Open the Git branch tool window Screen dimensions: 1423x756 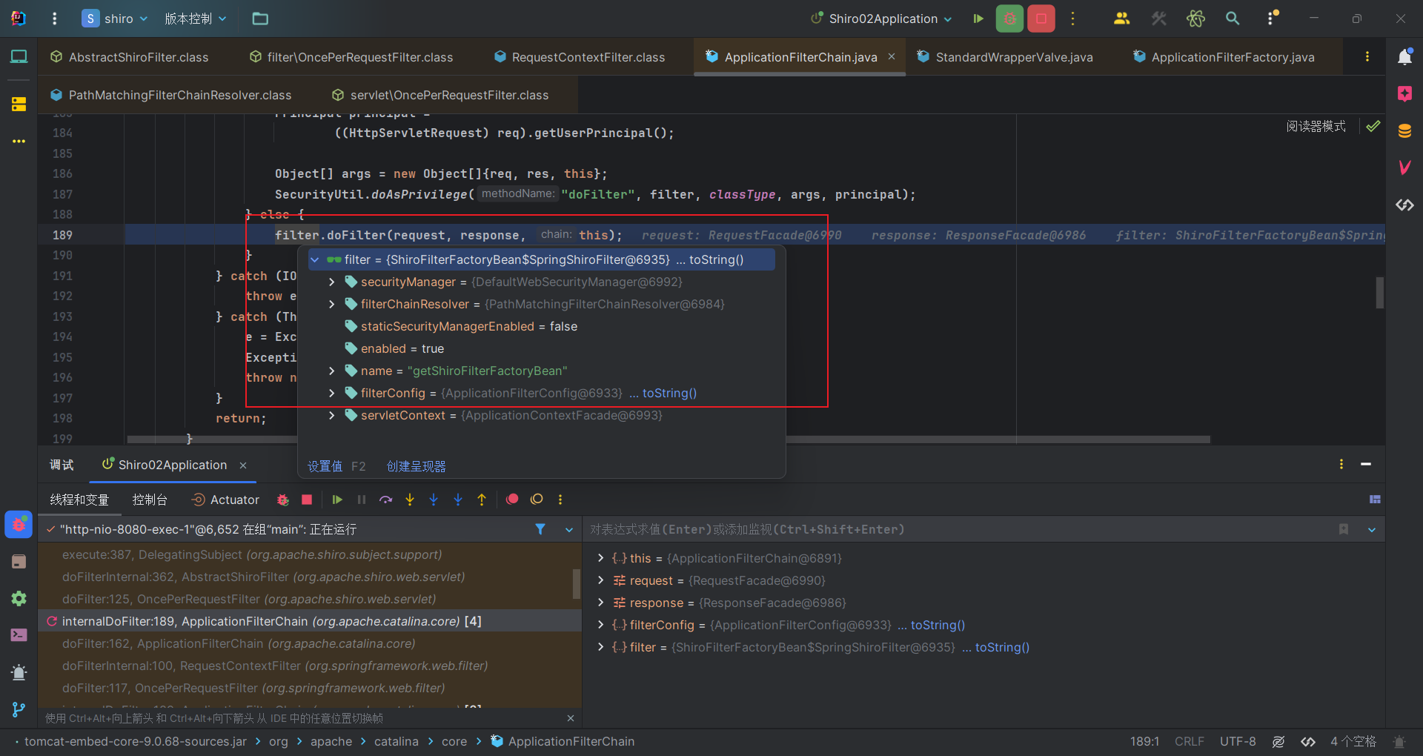pos(19,709)
